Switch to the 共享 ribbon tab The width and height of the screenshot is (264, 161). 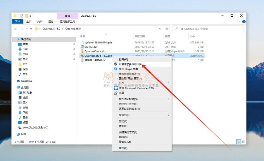(x=40, y=21)
